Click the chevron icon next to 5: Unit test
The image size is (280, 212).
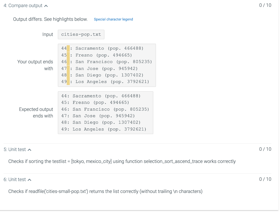[30, 149]
